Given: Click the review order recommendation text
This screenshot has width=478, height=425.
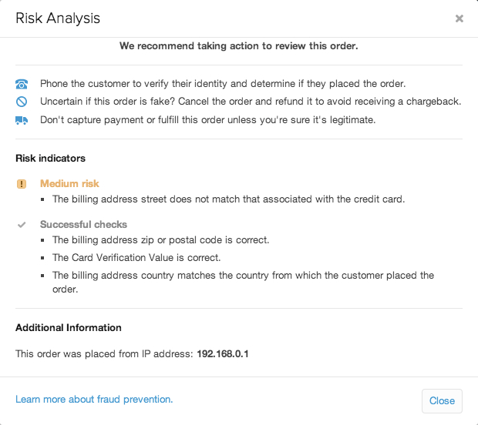Looking at the screenshot, I should [238, 46].
